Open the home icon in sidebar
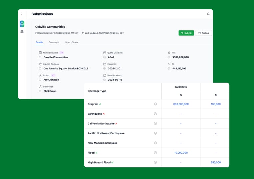Viewport: 254px width, 179px height. click(22, 24)
